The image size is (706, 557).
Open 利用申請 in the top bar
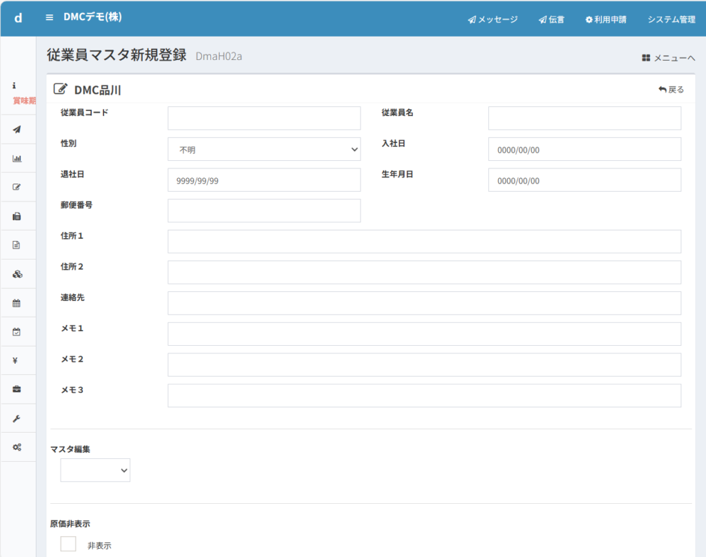point(605,19)
